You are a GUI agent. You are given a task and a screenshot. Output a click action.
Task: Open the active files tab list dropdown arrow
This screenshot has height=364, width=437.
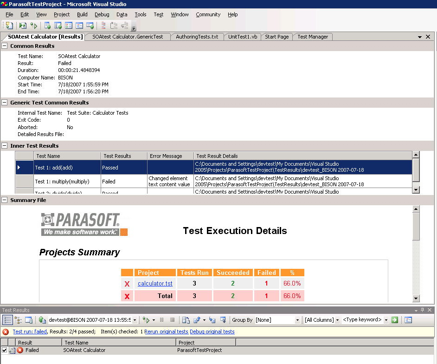(x=420, y=37)
